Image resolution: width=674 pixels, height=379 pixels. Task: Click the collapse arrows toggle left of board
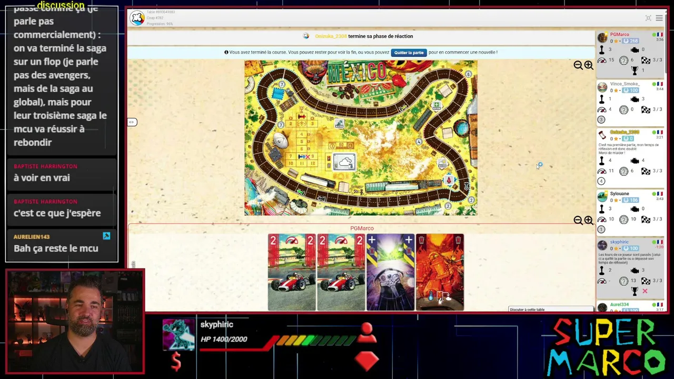[x=132, y=122]
